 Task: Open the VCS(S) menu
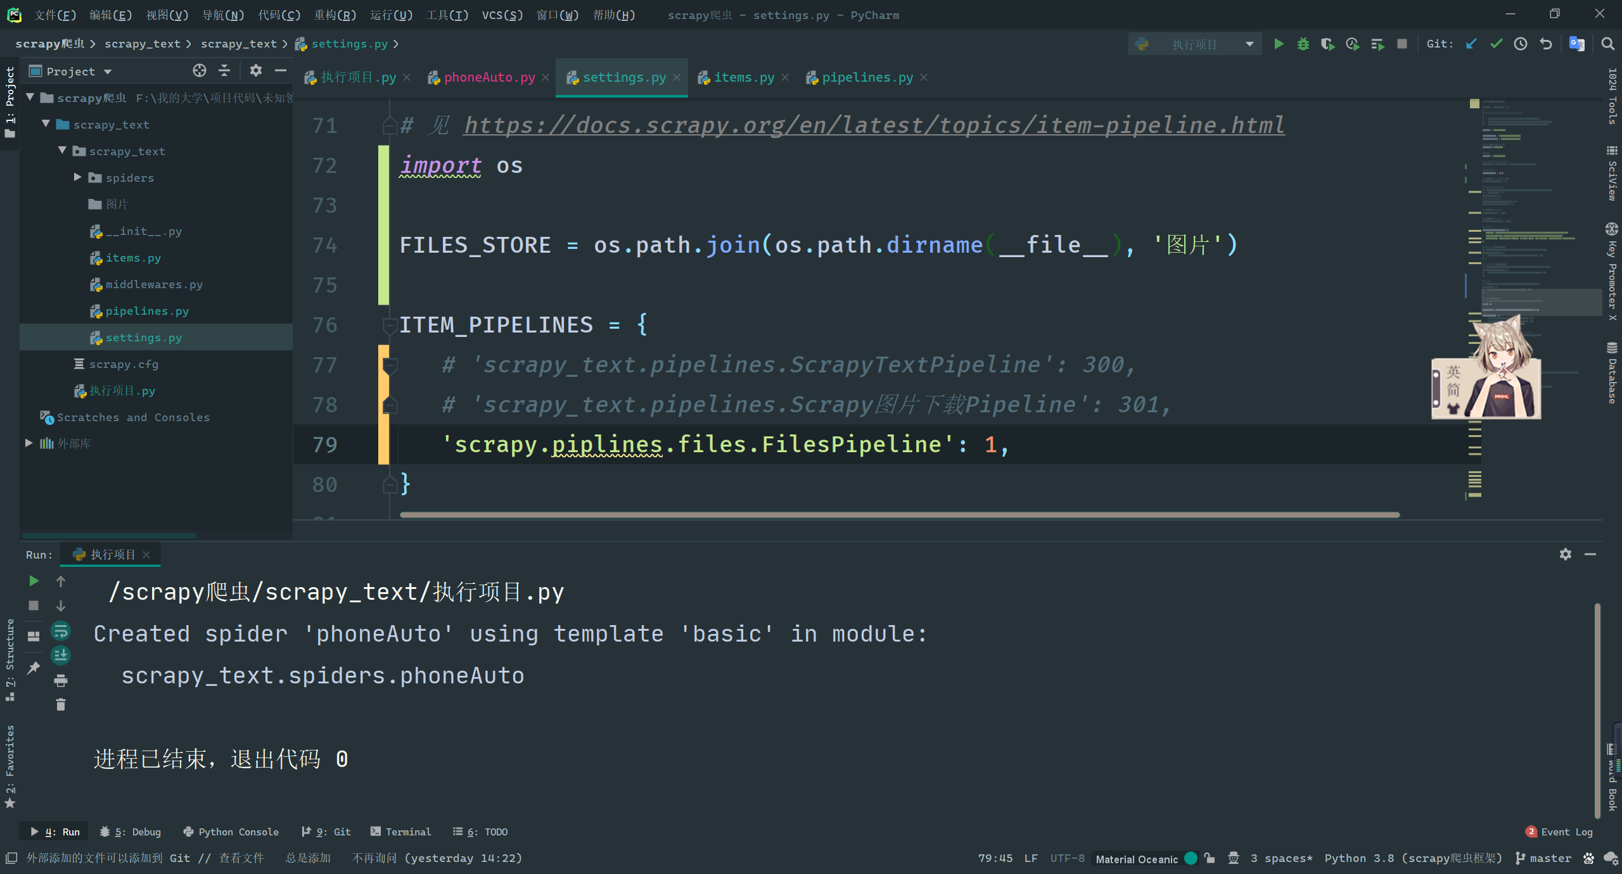pos(502,15)
